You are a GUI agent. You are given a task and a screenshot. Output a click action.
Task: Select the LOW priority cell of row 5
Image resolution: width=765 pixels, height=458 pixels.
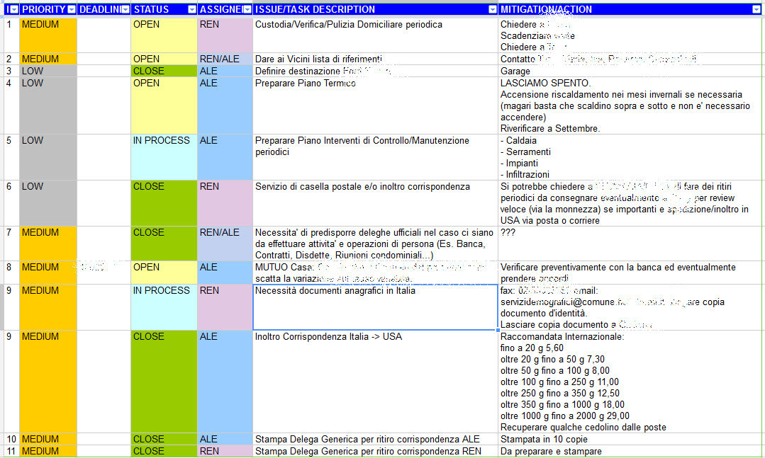pyautogui.click(x=48, y=157)
